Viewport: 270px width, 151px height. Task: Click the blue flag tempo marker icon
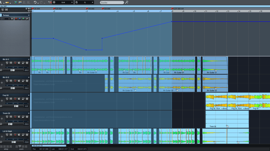[x=20, y=19]
